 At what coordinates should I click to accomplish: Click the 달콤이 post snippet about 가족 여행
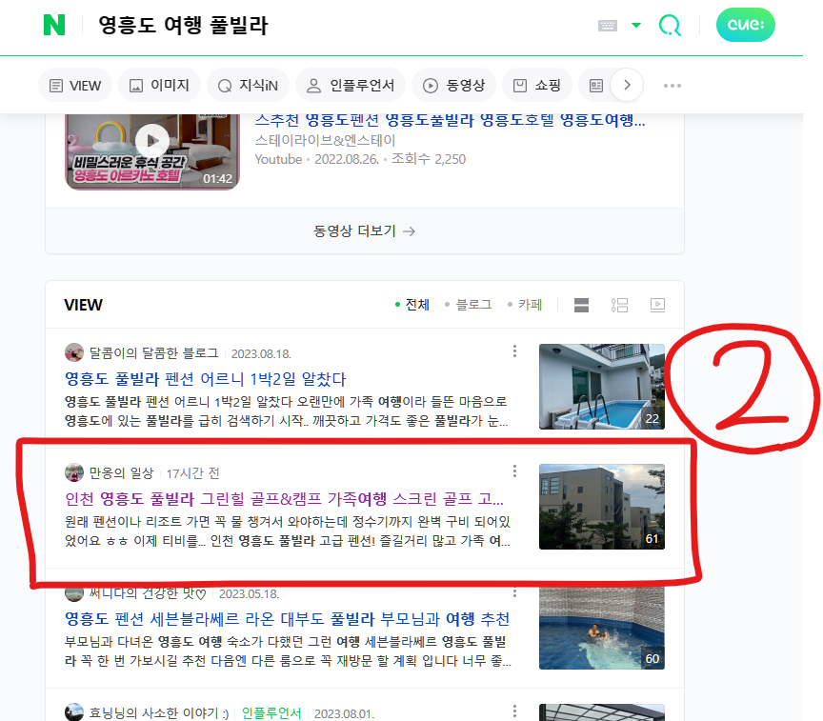pos(286,411)
